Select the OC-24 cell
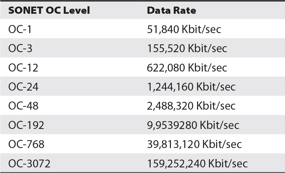The image size is (285, 173). coord(23,87)
